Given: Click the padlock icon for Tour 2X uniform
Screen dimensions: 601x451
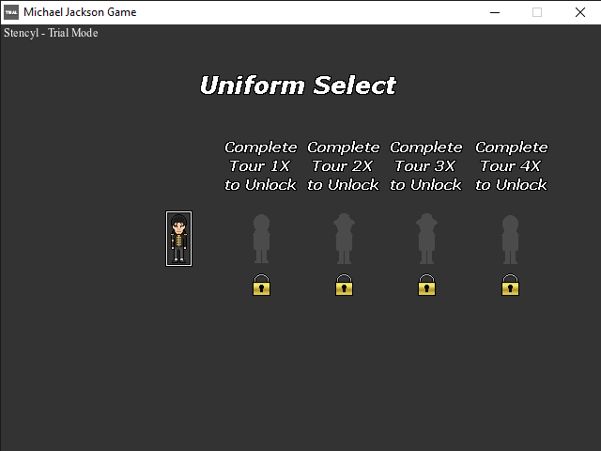Looking at the screenshot, I should pyautogui.click(x=345, y=285).
